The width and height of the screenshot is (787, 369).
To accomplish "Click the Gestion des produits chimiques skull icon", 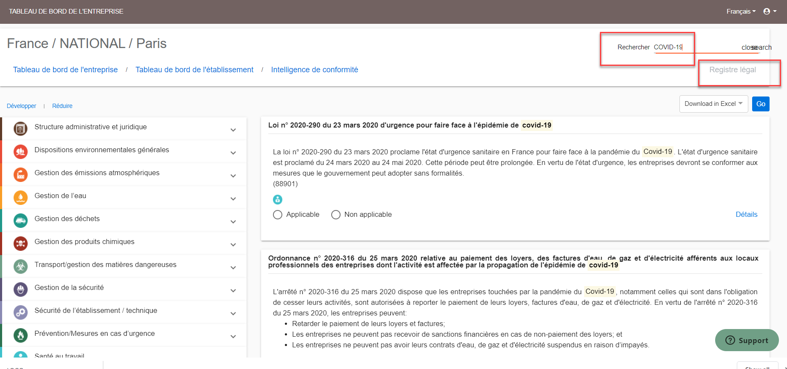I will point(20,243).
